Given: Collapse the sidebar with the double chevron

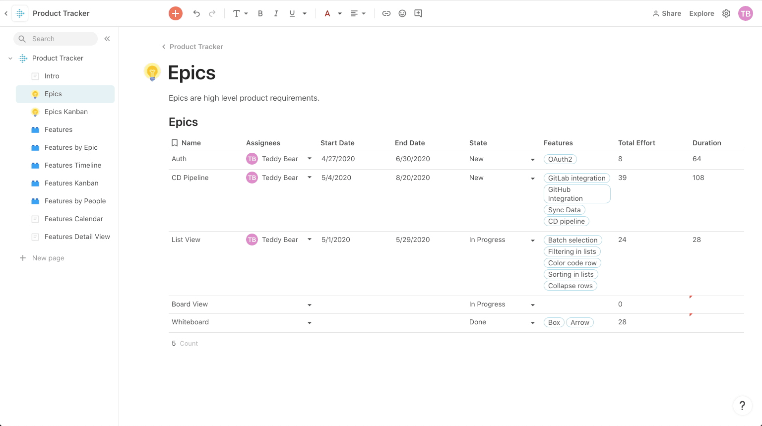Looking at the screenshot, I should [x=107, y=38].
